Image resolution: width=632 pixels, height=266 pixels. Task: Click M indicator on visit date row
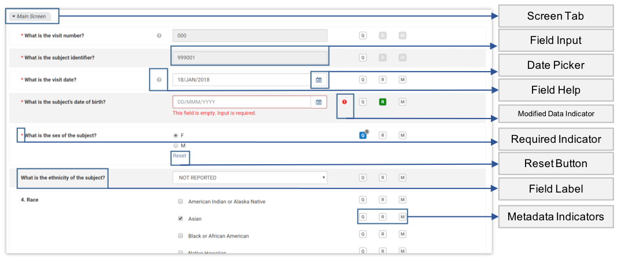click(402, 80)
